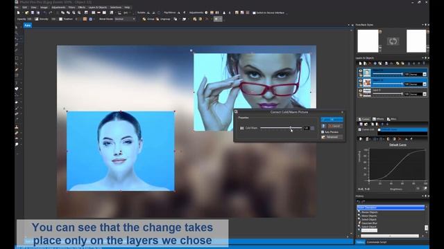Select the Default Curve list entry
Image resolution: width=444 pixels, height=249 pixels.
402,129
